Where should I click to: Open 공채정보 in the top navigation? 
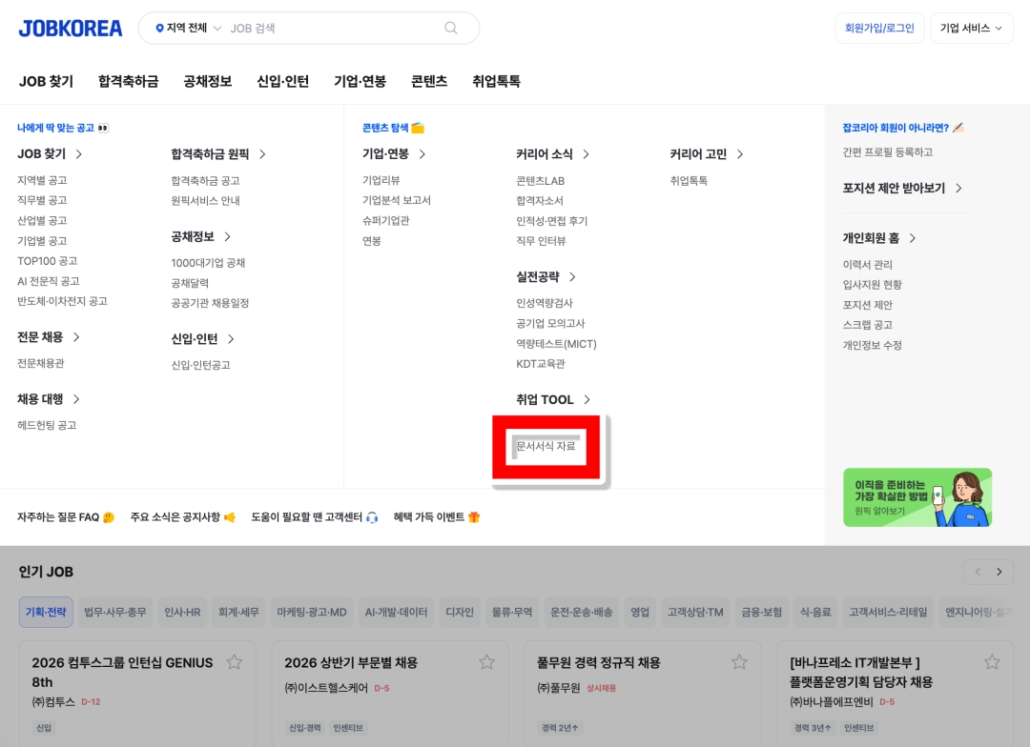(208, 81)
